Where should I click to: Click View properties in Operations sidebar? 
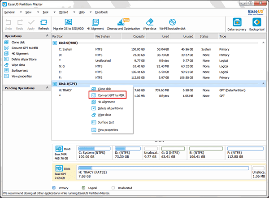tap(22, 76)
